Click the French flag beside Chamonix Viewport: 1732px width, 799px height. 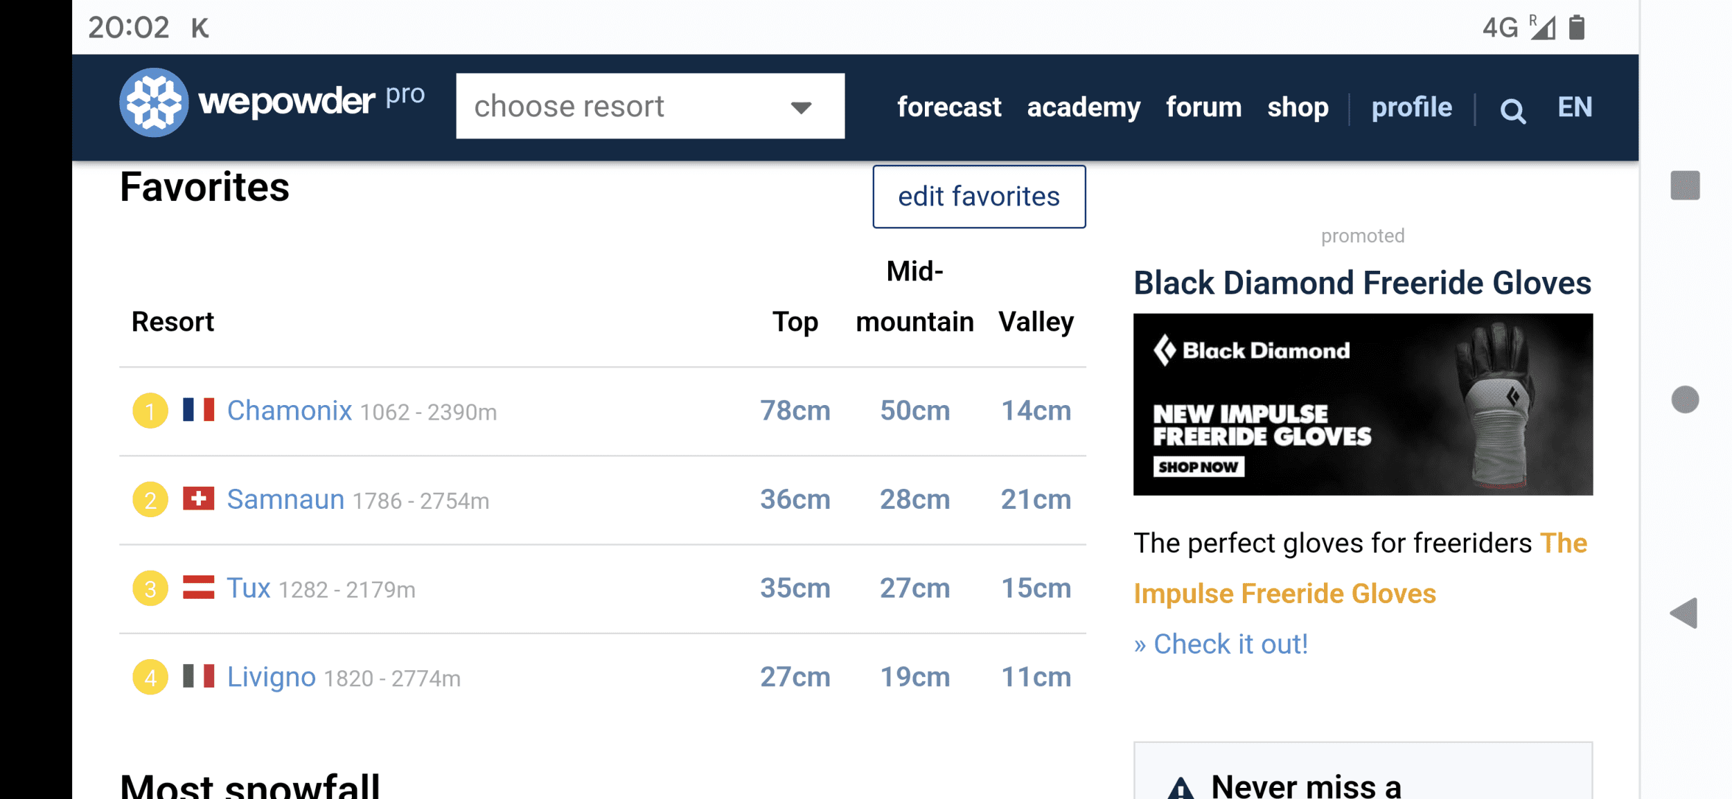coord(198,410)
